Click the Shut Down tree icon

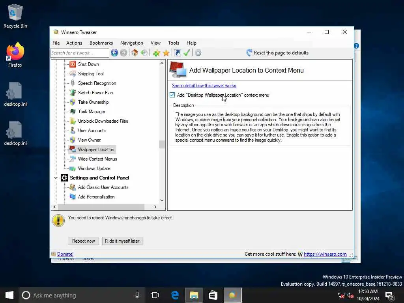coord(73,64)
